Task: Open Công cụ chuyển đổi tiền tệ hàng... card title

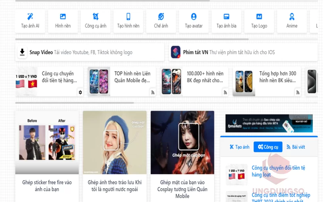Action: click(x=59, y=77)
